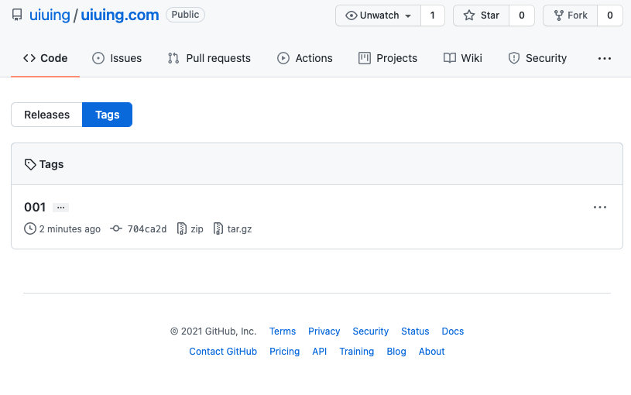Expand more navigation tabs ellipsis
This screenshot has width=631, height=395.
tap(605, 58)
